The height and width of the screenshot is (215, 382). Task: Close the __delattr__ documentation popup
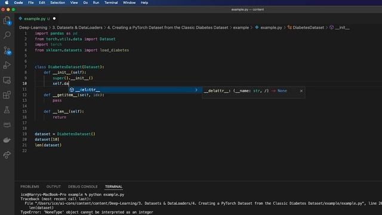(x=301, y=91)
